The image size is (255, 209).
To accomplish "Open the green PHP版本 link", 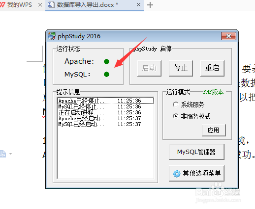I will (213, 92).
